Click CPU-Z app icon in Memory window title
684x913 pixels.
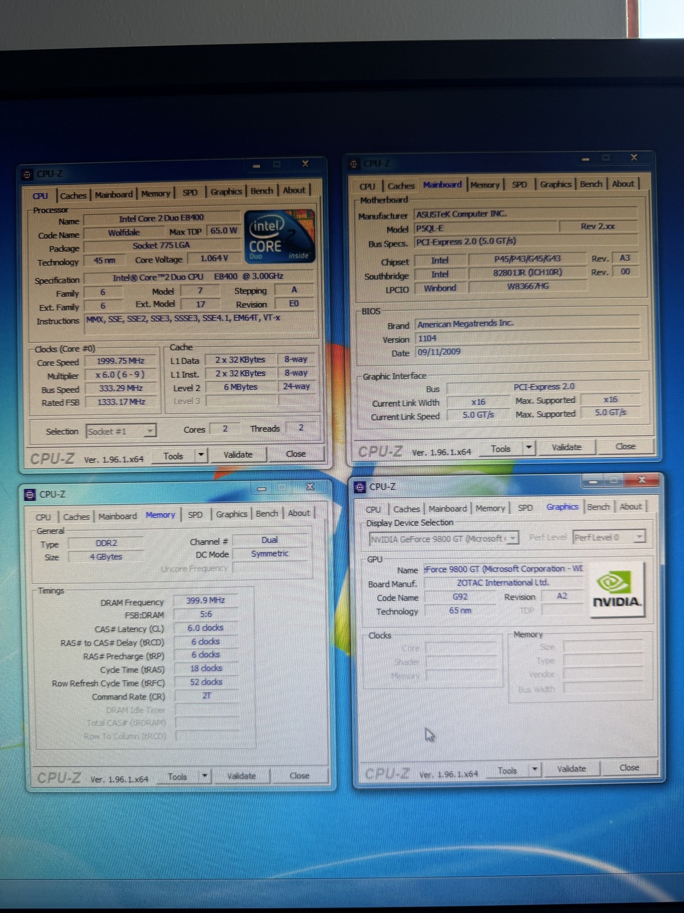[x=31, y=495]
